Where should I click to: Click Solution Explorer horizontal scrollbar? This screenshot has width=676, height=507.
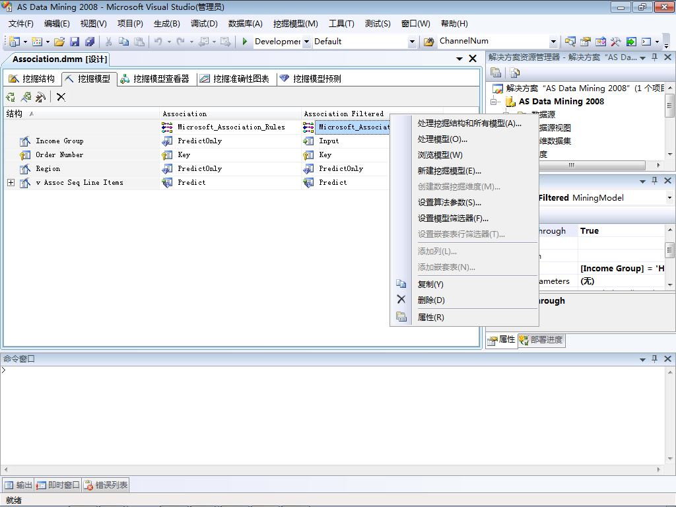[x=571, y=165]
